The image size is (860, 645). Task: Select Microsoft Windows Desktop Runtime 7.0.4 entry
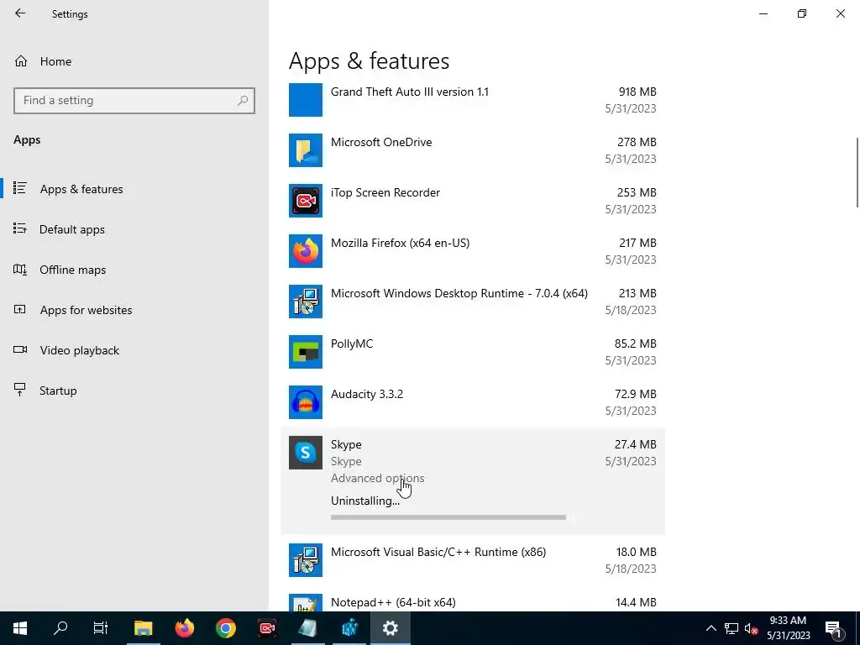tap(473, 302)
